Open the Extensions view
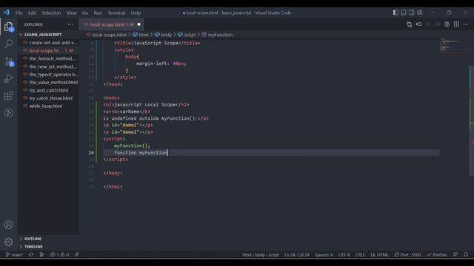 click(x=8, y=96)
